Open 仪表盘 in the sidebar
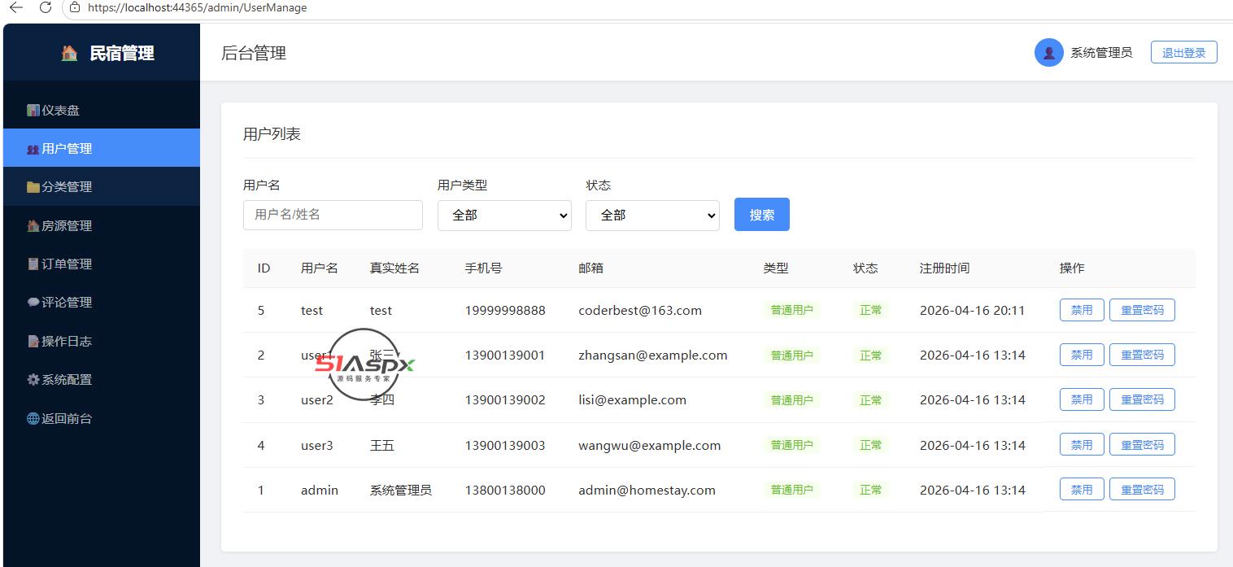 [x=102, y=111]
